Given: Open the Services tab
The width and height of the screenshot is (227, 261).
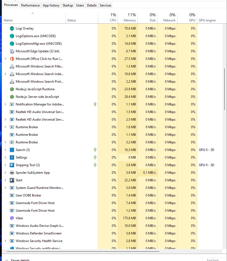Looking at the screenshot, I should [x=105, y=5].
